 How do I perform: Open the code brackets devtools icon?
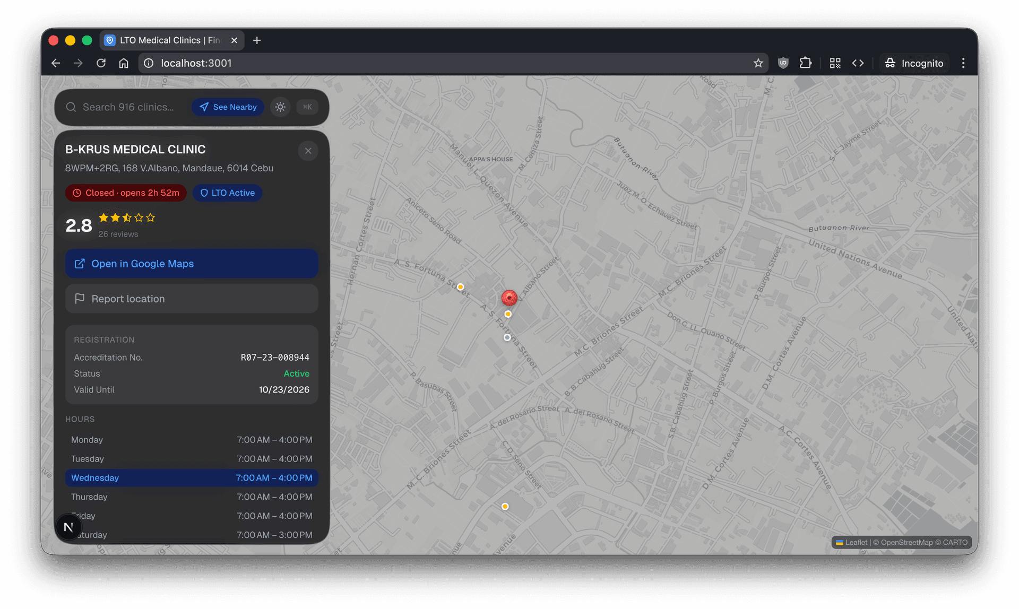[x=858, y=63]
